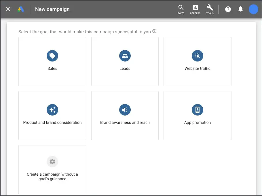The height and width of the screenshot is (196, 262).
Task: Click the Sales price tag icon
Action: click(x=52, y=56)
